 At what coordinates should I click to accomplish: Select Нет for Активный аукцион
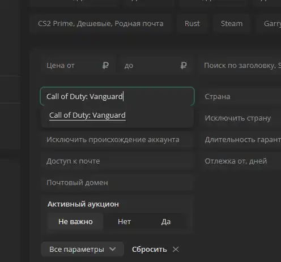coord(124,221)
